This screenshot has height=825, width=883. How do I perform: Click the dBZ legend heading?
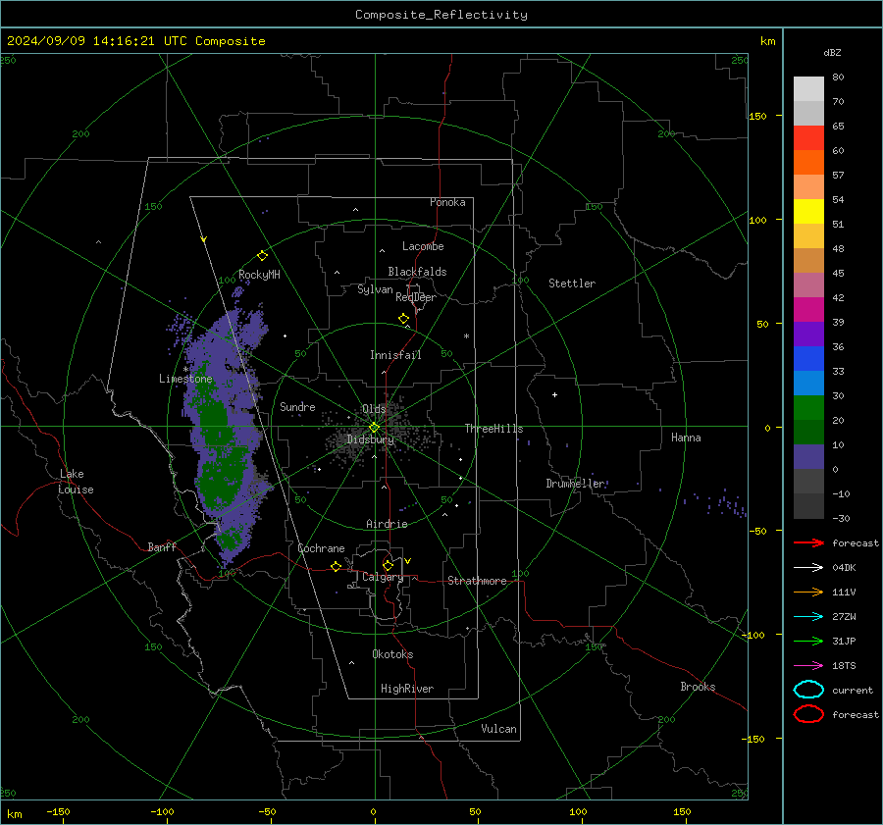click(x=832, y=52)
